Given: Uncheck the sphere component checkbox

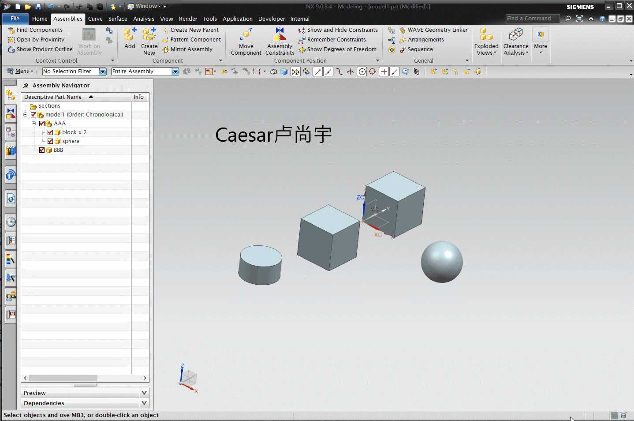Looking at the screenshot, I should point(50,141).
